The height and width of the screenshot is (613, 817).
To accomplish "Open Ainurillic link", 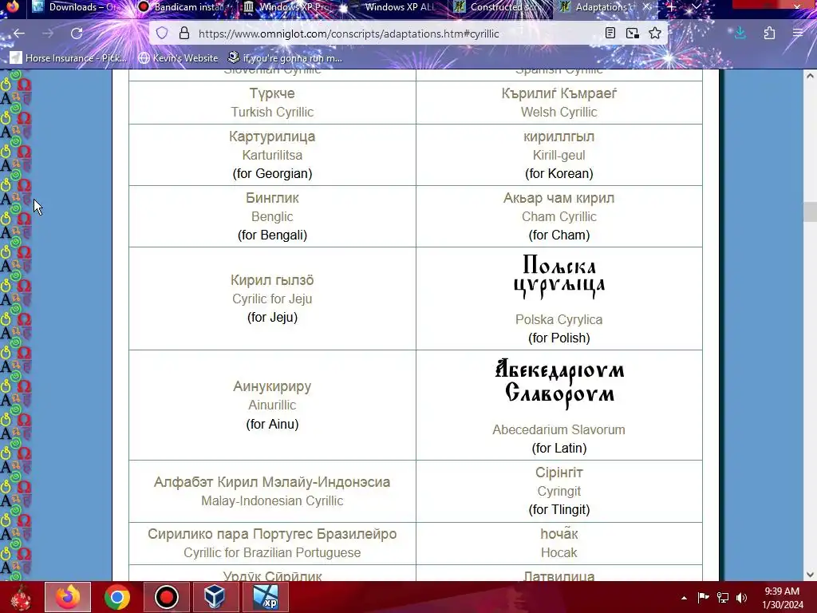I will 272,405.
